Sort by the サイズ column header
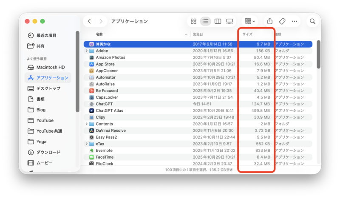 pos(247,34)
